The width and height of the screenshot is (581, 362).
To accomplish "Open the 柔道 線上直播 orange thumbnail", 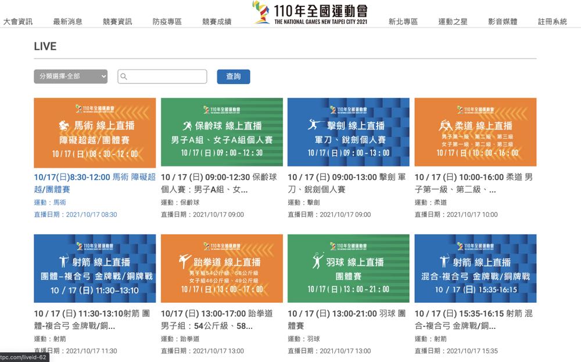I will [x=475, y=132].
